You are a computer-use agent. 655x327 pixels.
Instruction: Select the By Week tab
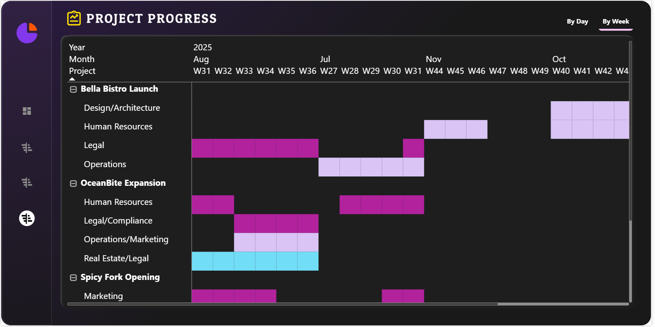[x=615, y=22]
